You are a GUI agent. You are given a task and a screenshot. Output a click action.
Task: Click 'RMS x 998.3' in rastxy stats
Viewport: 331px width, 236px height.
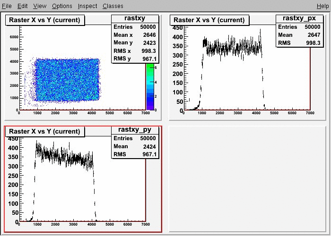(x=135, y=51)
